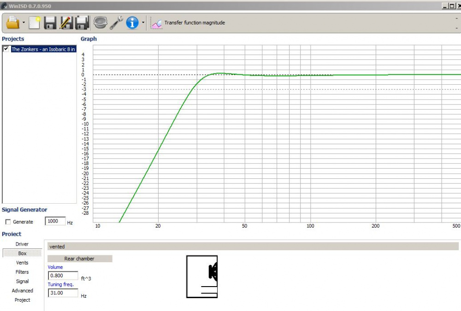Create a new project document

(35, 22)
